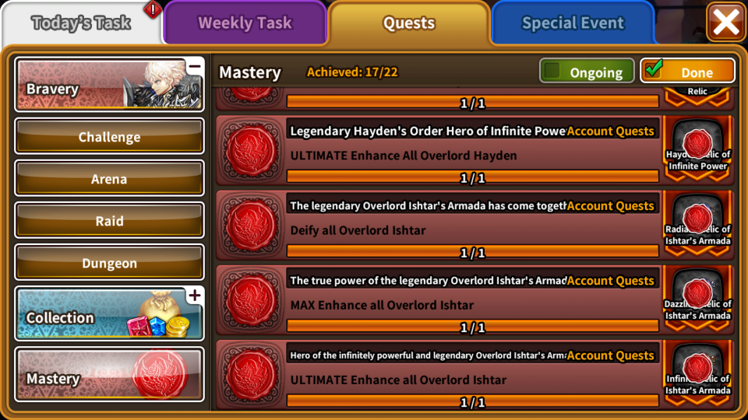This screenshot has height=420, width=748.
Task: Open Radiant Relic of Ishtar's Armada reward
Action: point(697,224)
